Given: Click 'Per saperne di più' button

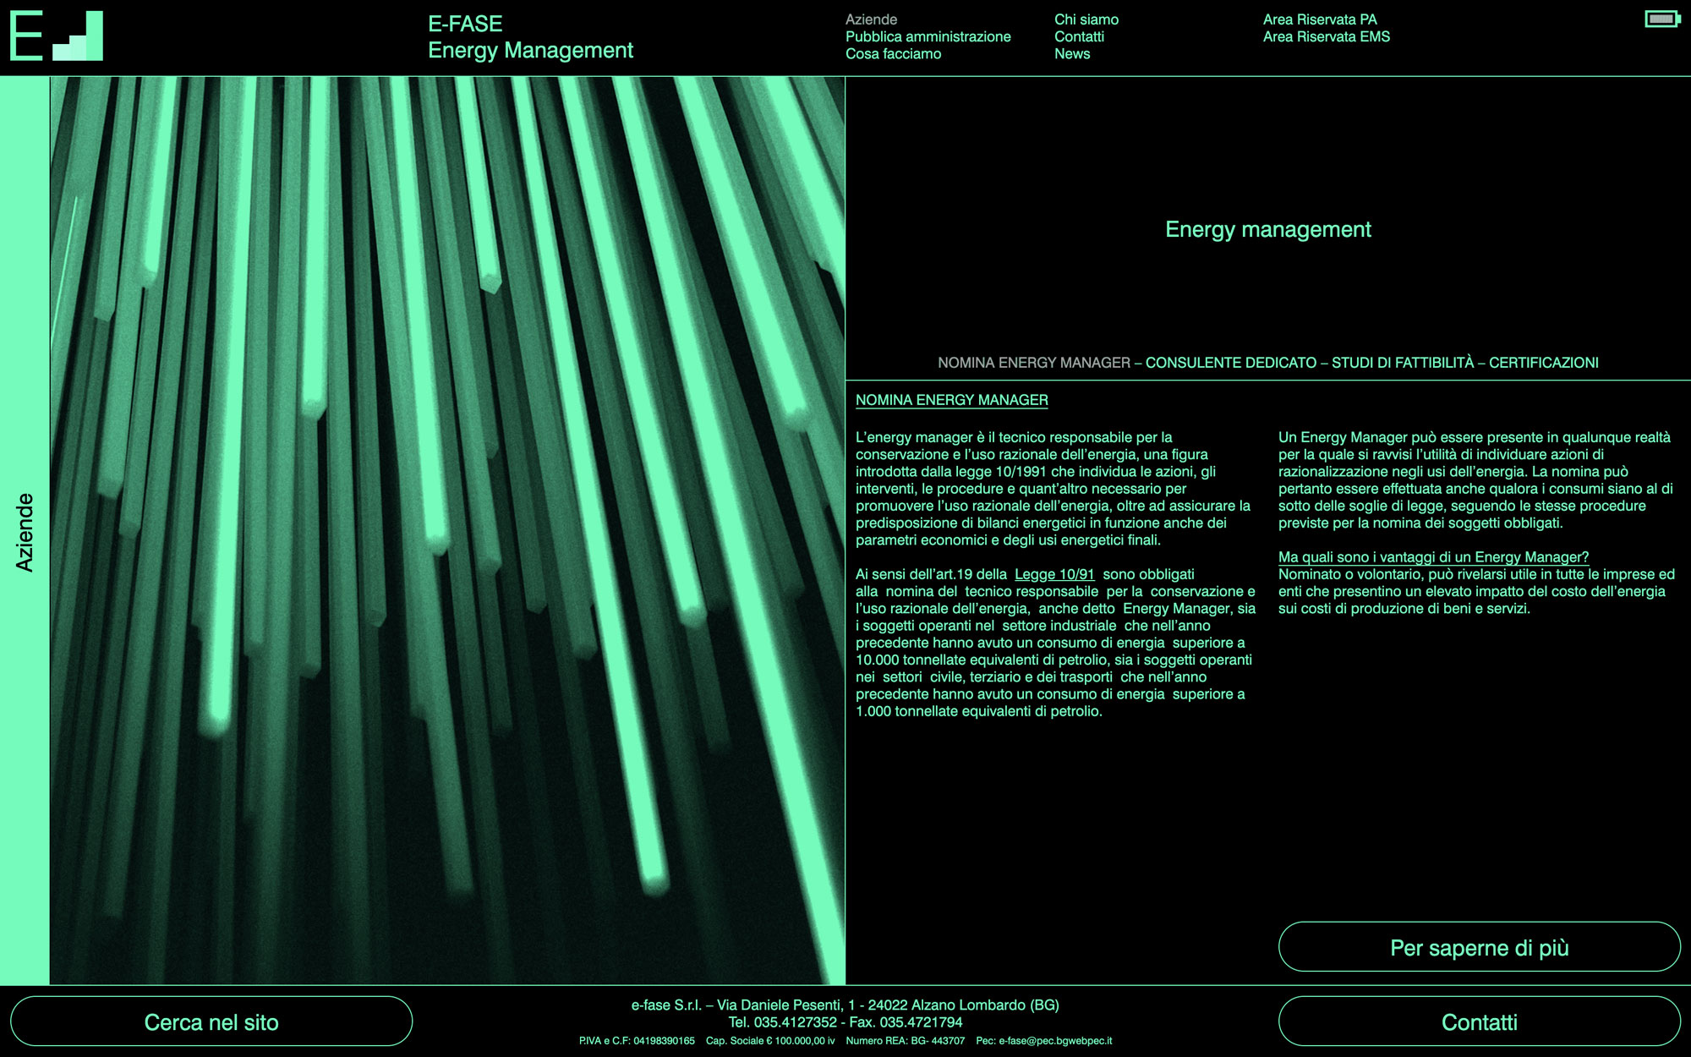Looking at the screenshot, I should 1479,947.
